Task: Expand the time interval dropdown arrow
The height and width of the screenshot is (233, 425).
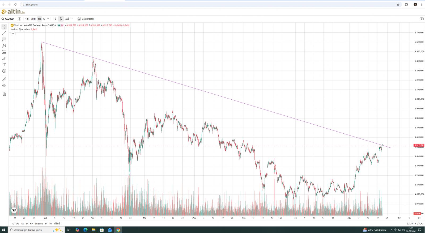Action: 48,19
